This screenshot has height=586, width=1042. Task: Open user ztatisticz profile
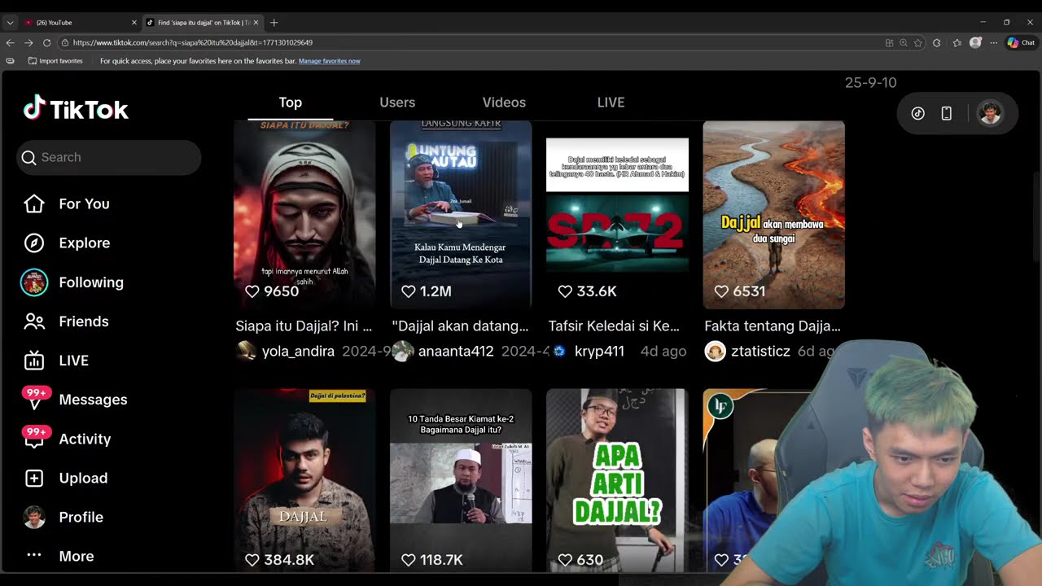(x=760, y=352)
